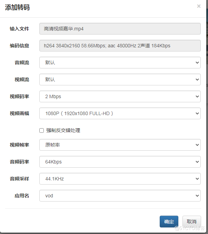Screen dimensions: 208x234
Task: Open the 视频码率 dropdown showing 2 Mbps
Action: click(120, 96)
